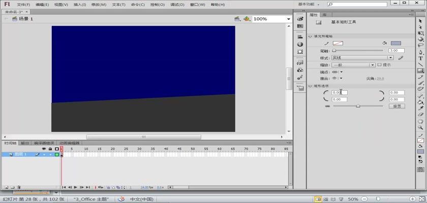Open the 文件(F) menu

click(23, 5)
